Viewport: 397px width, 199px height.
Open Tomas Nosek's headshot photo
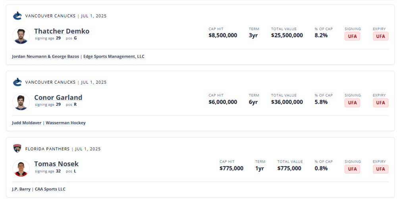[21, 168]
